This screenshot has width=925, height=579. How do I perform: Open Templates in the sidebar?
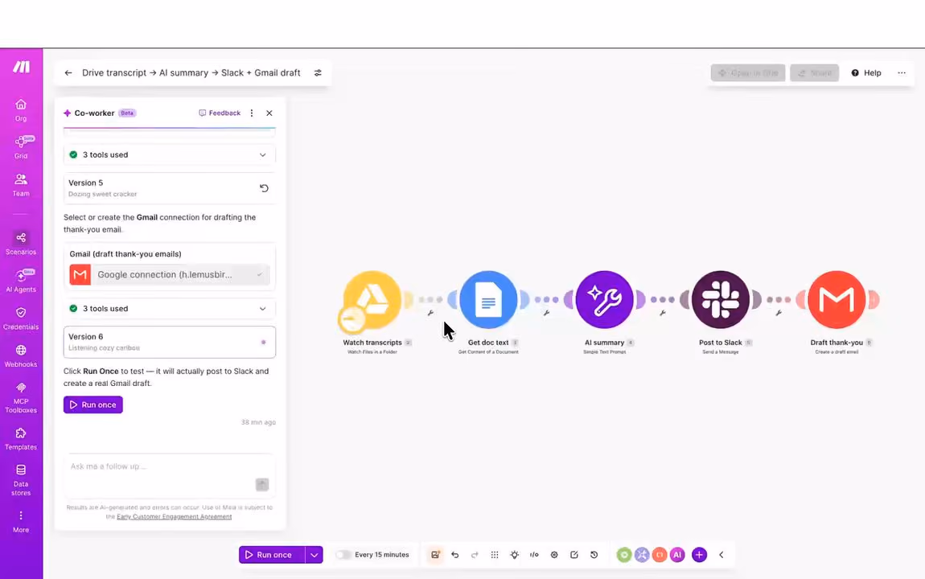(21, 438)
